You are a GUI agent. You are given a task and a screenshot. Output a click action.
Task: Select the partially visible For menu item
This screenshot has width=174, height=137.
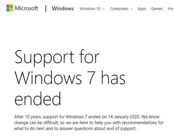[171, 9]
